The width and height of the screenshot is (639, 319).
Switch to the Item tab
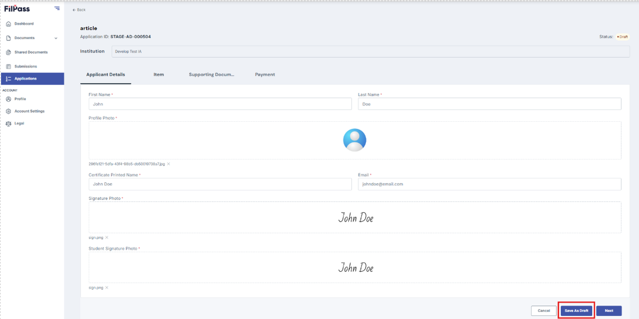[x=159, y=74]
